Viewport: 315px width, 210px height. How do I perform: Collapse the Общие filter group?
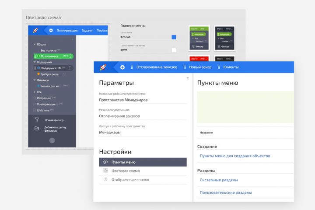click(x=35, y=44)
